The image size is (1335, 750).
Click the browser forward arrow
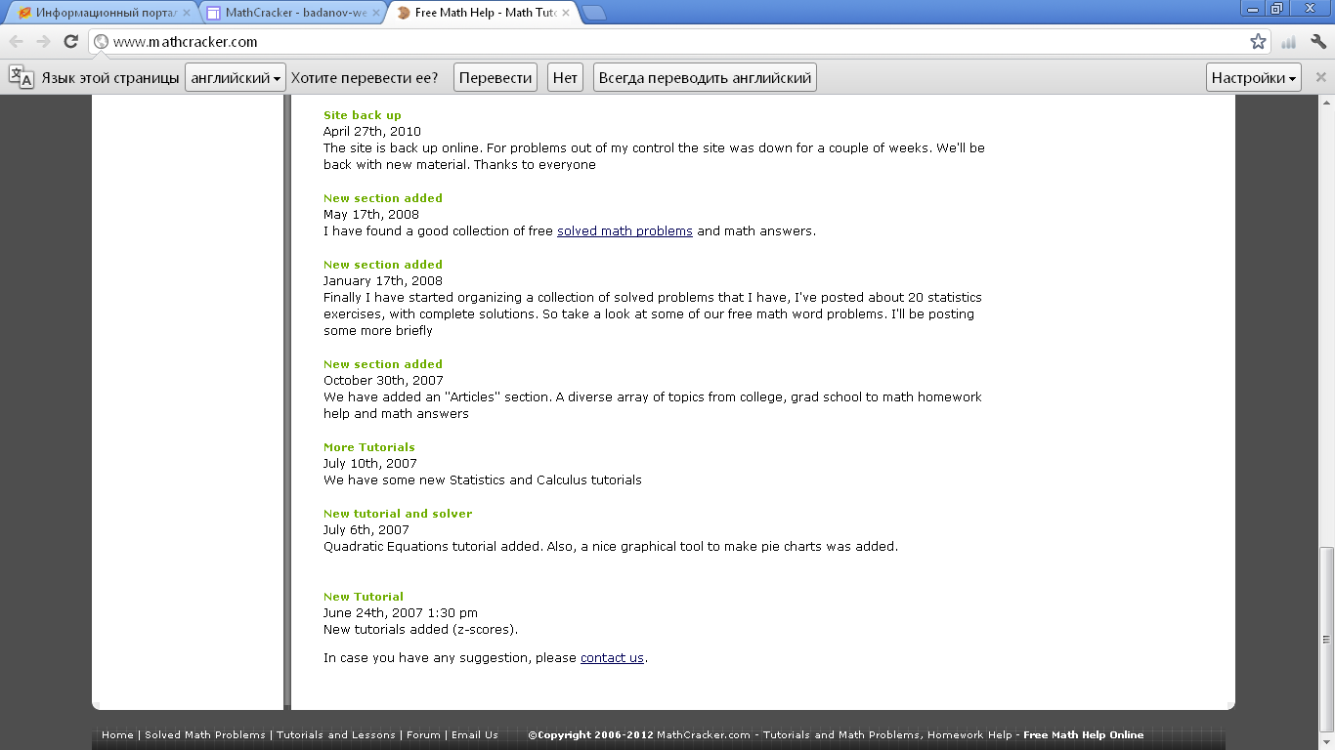[x=43, y=41]
